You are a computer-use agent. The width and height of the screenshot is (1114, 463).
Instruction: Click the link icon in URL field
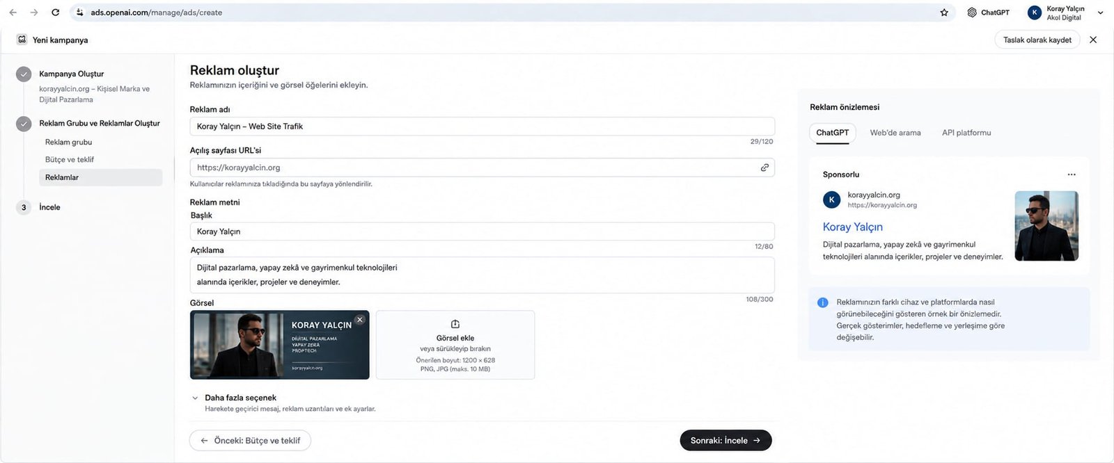tap(764, 168)
